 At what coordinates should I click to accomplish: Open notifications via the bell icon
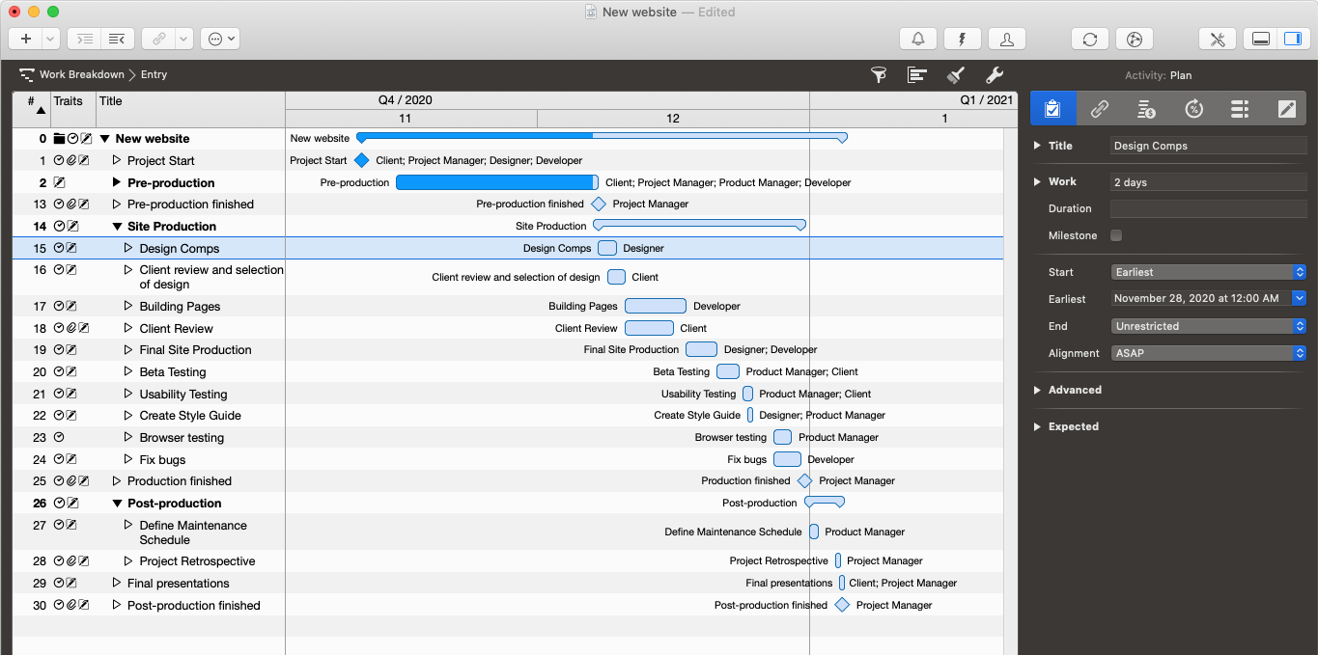917,39
